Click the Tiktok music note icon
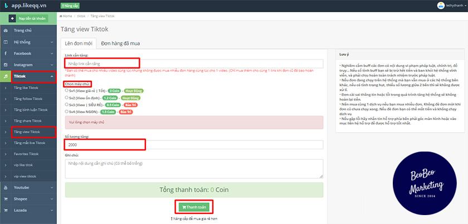 [x=6, y=76]
